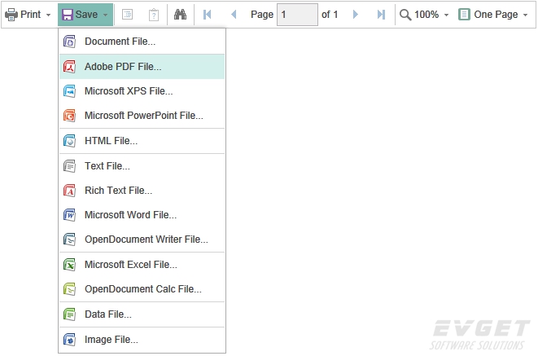Open the 100% zoom dropdown
The width and height of the screenshot is (538, 356).
pyautogui.click(x=446, y=15)
